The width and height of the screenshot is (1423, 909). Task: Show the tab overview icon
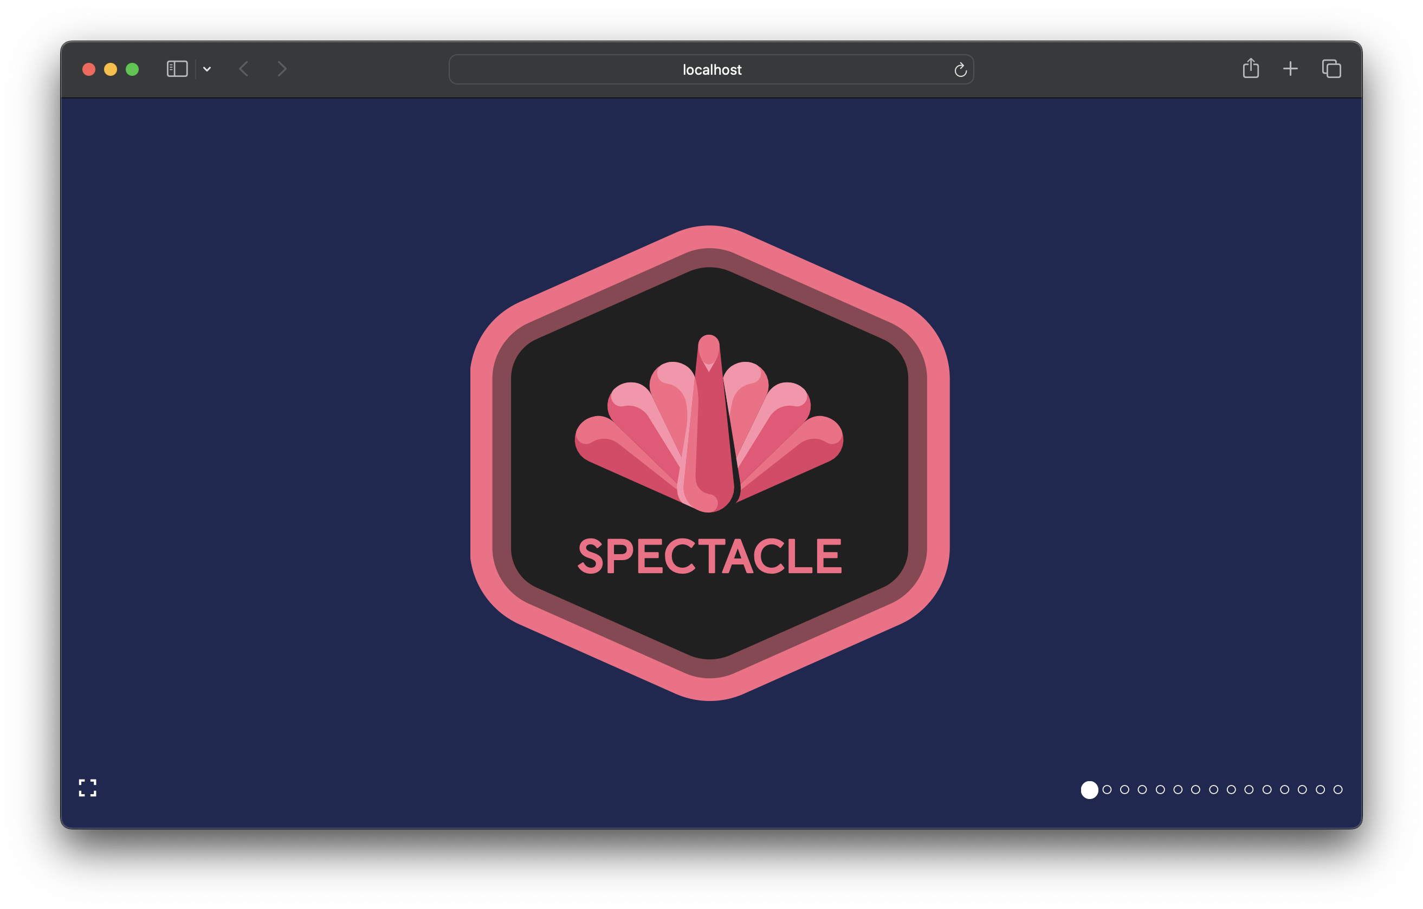coord(1331,69)
